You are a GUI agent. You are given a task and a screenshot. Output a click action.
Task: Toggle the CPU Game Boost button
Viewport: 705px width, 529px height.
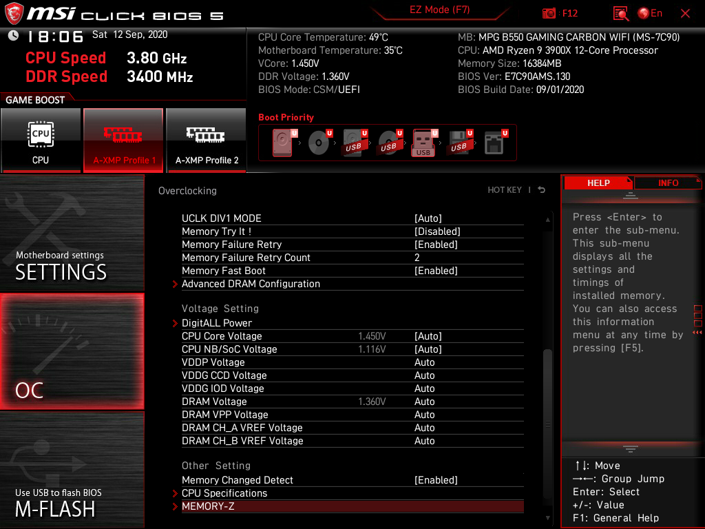click(x=41, y=140)
